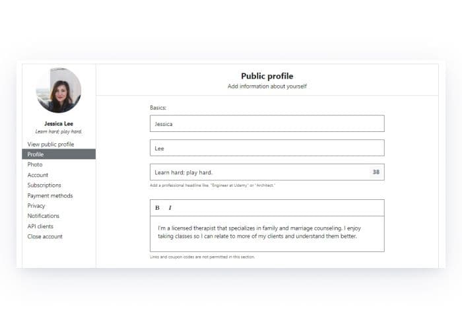Click the Public profile heading
Image resolution: width=462 pixels, height=326 pixels.
(x=267, y=77)
